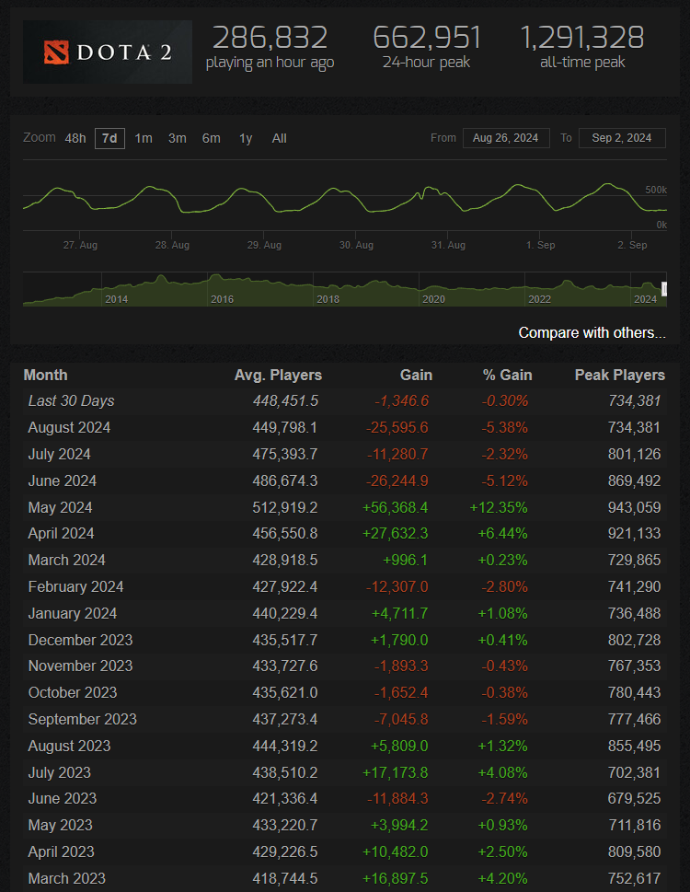The width and height of the screenshot is (690, 892).
Task: Click the 1,291,328 all-time peak stat
Action: pos(582,47)
